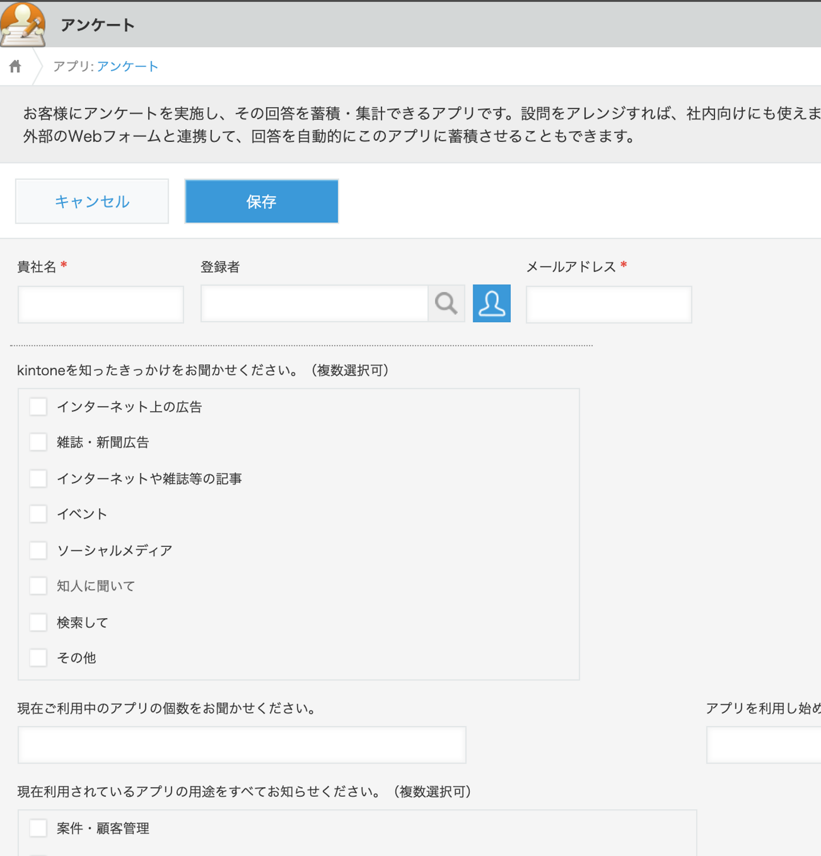
Task: Toggle the イベント checkbox
Action: point(38,514)
